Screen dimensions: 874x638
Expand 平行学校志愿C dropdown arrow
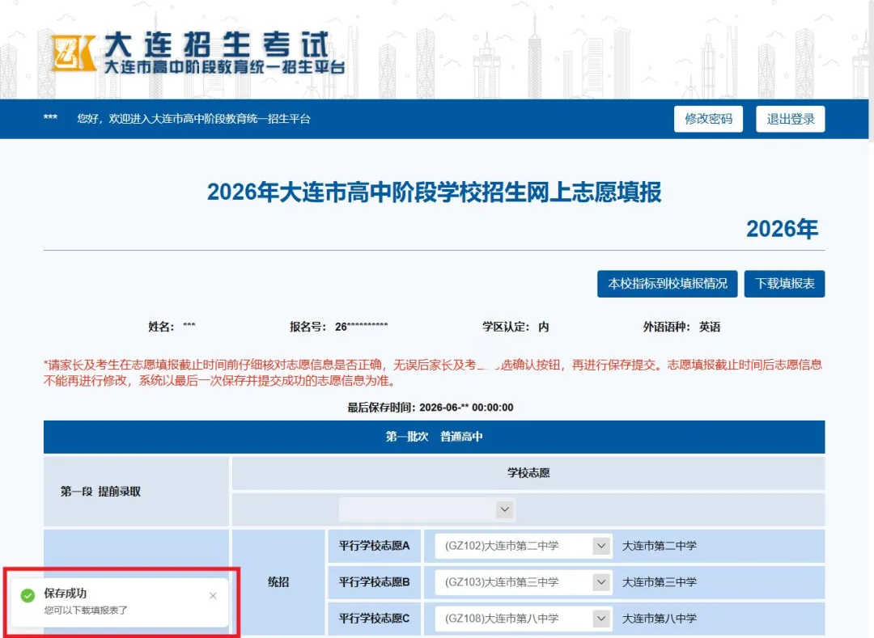coord(600,618)
